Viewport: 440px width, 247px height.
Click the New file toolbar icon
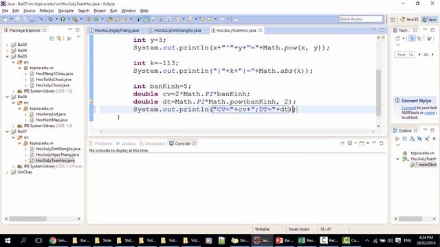coord(5,19)
